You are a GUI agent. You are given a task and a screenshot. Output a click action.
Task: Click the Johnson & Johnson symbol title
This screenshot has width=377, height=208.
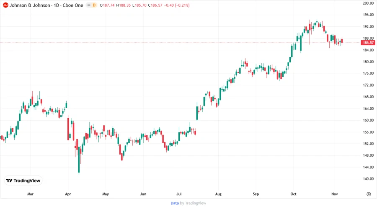[x=30, y=5]
